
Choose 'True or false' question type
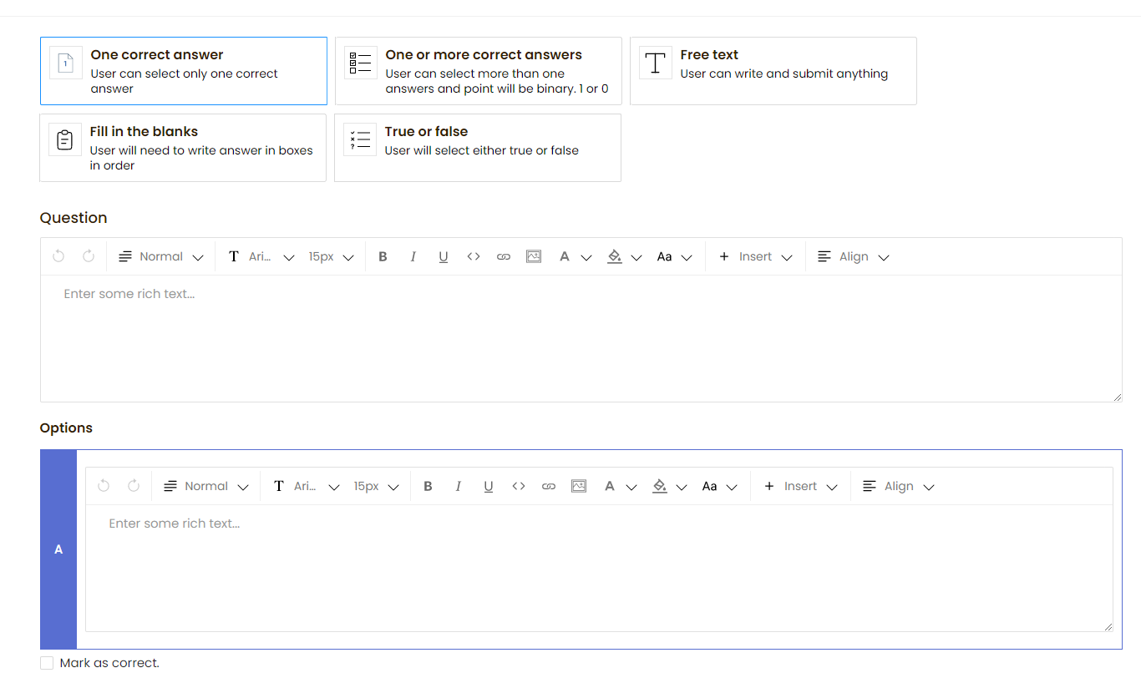click(477, 148)
